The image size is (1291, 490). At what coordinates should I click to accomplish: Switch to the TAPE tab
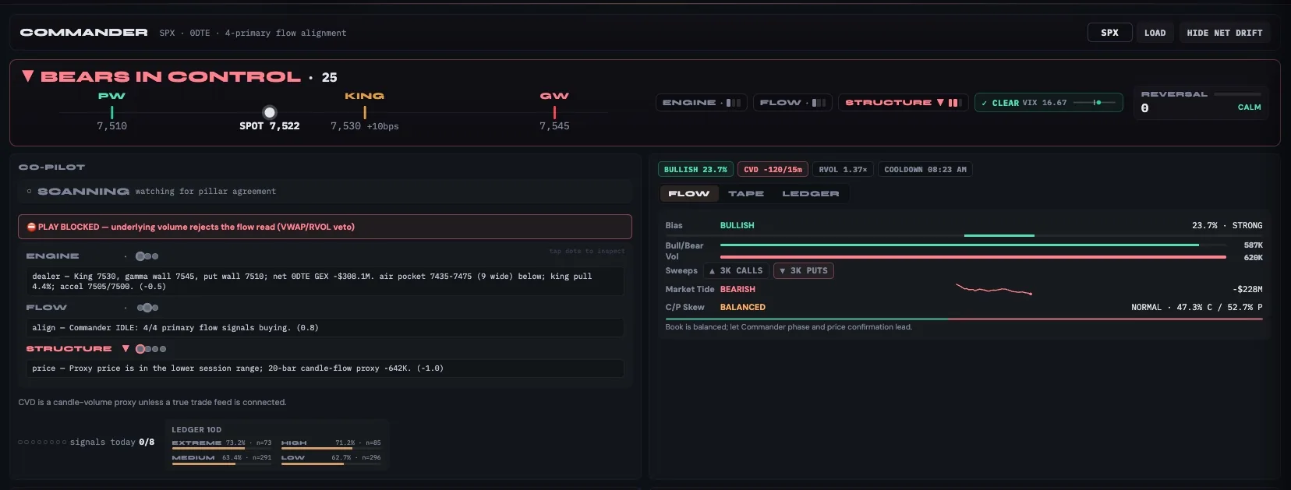pyautogui.click(x=746, y=193)
